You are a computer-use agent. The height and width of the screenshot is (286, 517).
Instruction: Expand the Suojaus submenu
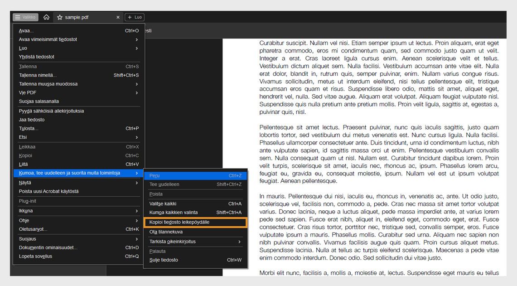click(78, 239)
